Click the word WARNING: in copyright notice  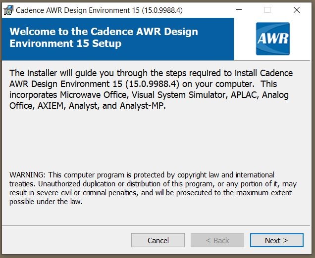tap(28, 175)
